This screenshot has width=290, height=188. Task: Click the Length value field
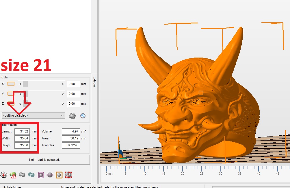pos(22,131)
